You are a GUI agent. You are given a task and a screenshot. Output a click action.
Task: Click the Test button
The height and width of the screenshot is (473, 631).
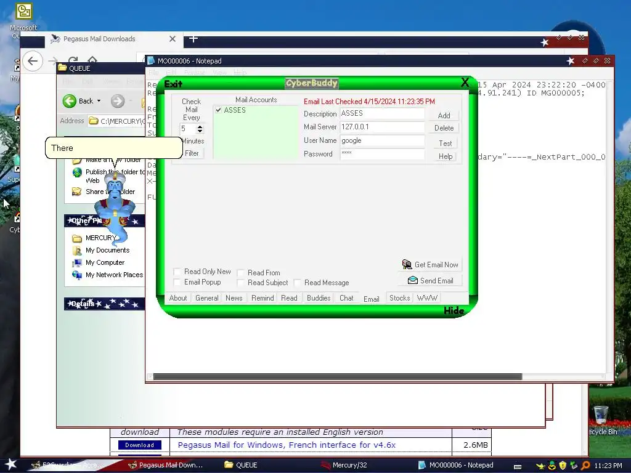pyautogui.click(x=445, y=143)
